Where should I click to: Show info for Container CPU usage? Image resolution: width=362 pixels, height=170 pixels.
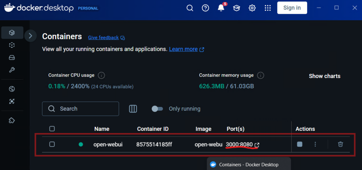click(x=101, y=75)
